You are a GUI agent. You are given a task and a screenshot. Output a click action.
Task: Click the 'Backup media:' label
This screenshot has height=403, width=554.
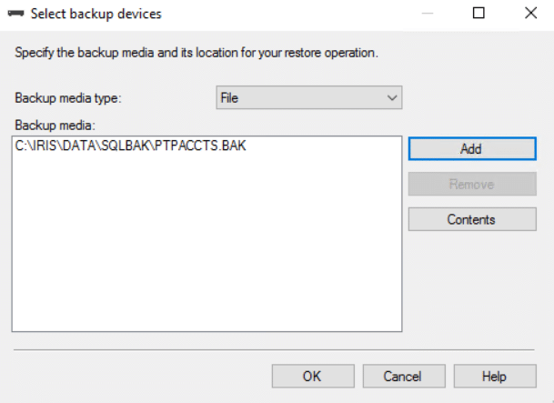pyautogui.click(x=55, y=125)
